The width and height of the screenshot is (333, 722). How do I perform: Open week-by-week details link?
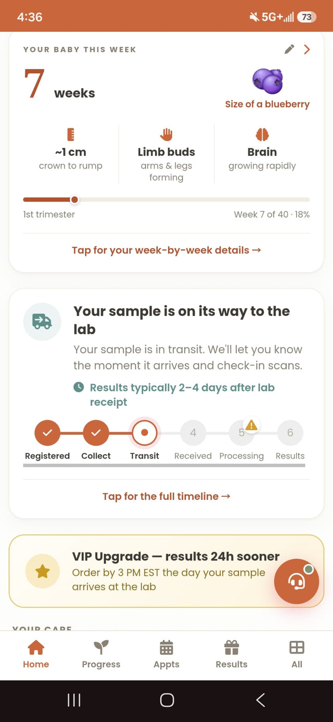point(166,250)
